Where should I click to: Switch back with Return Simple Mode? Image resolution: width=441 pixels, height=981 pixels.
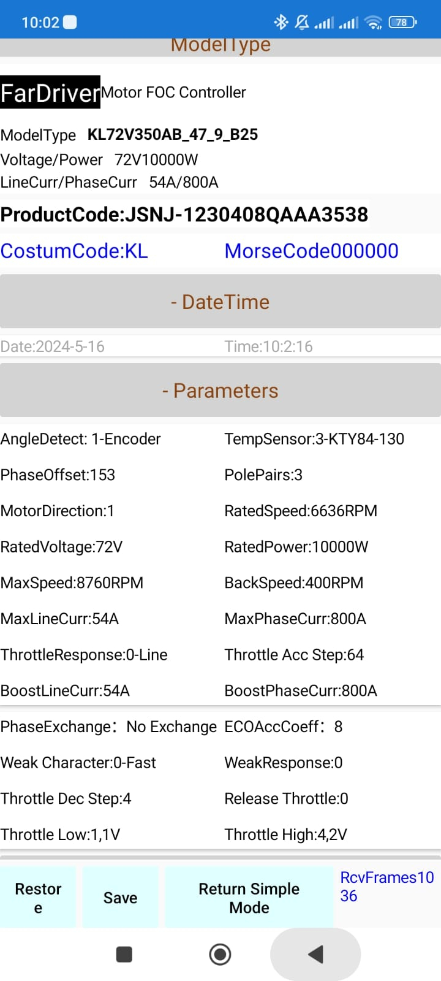[x=249, y=898]
